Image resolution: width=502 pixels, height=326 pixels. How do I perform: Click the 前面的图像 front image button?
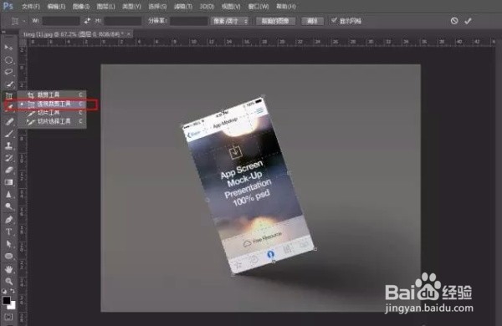click(275, 21)
